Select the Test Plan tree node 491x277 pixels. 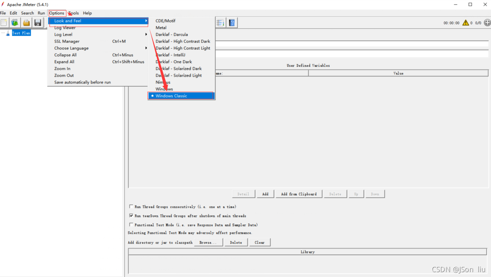click(21, 33)
